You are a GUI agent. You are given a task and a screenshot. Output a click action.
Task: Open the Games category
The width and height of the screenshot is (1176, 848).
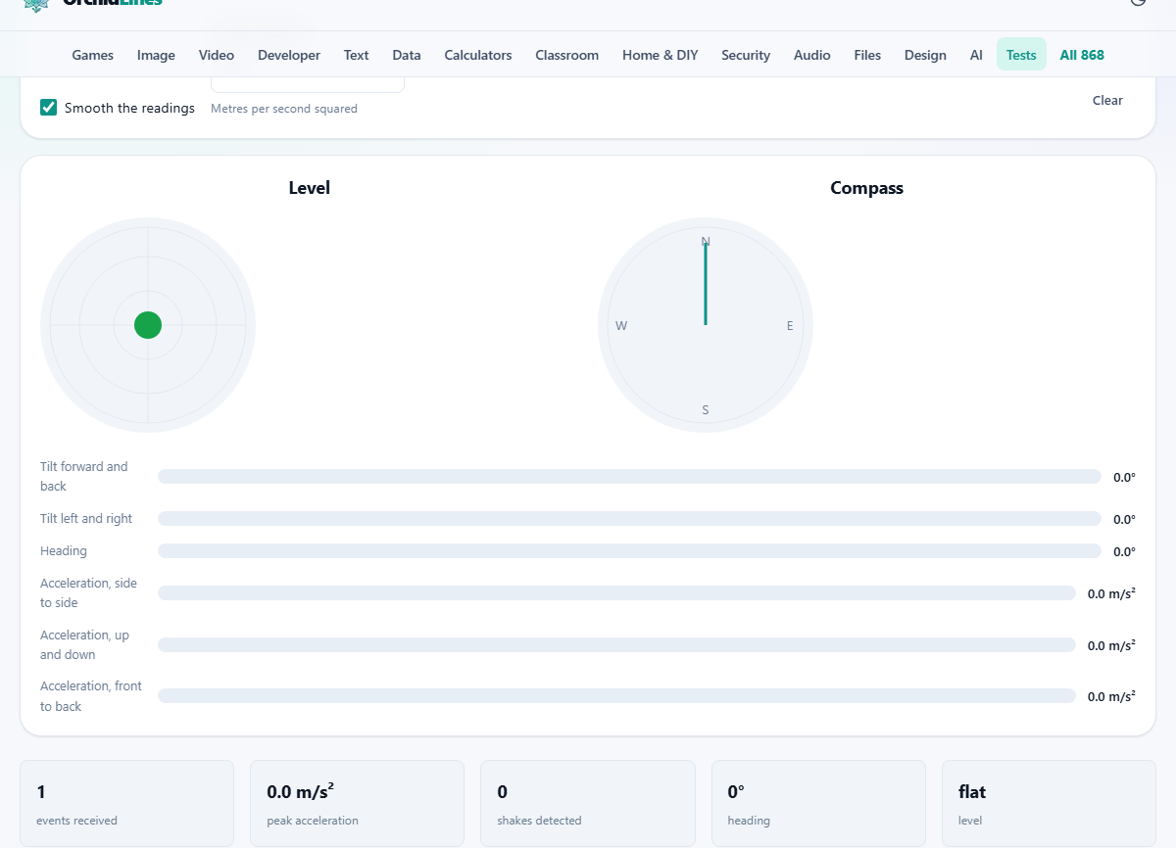click(x=93, y=55)
